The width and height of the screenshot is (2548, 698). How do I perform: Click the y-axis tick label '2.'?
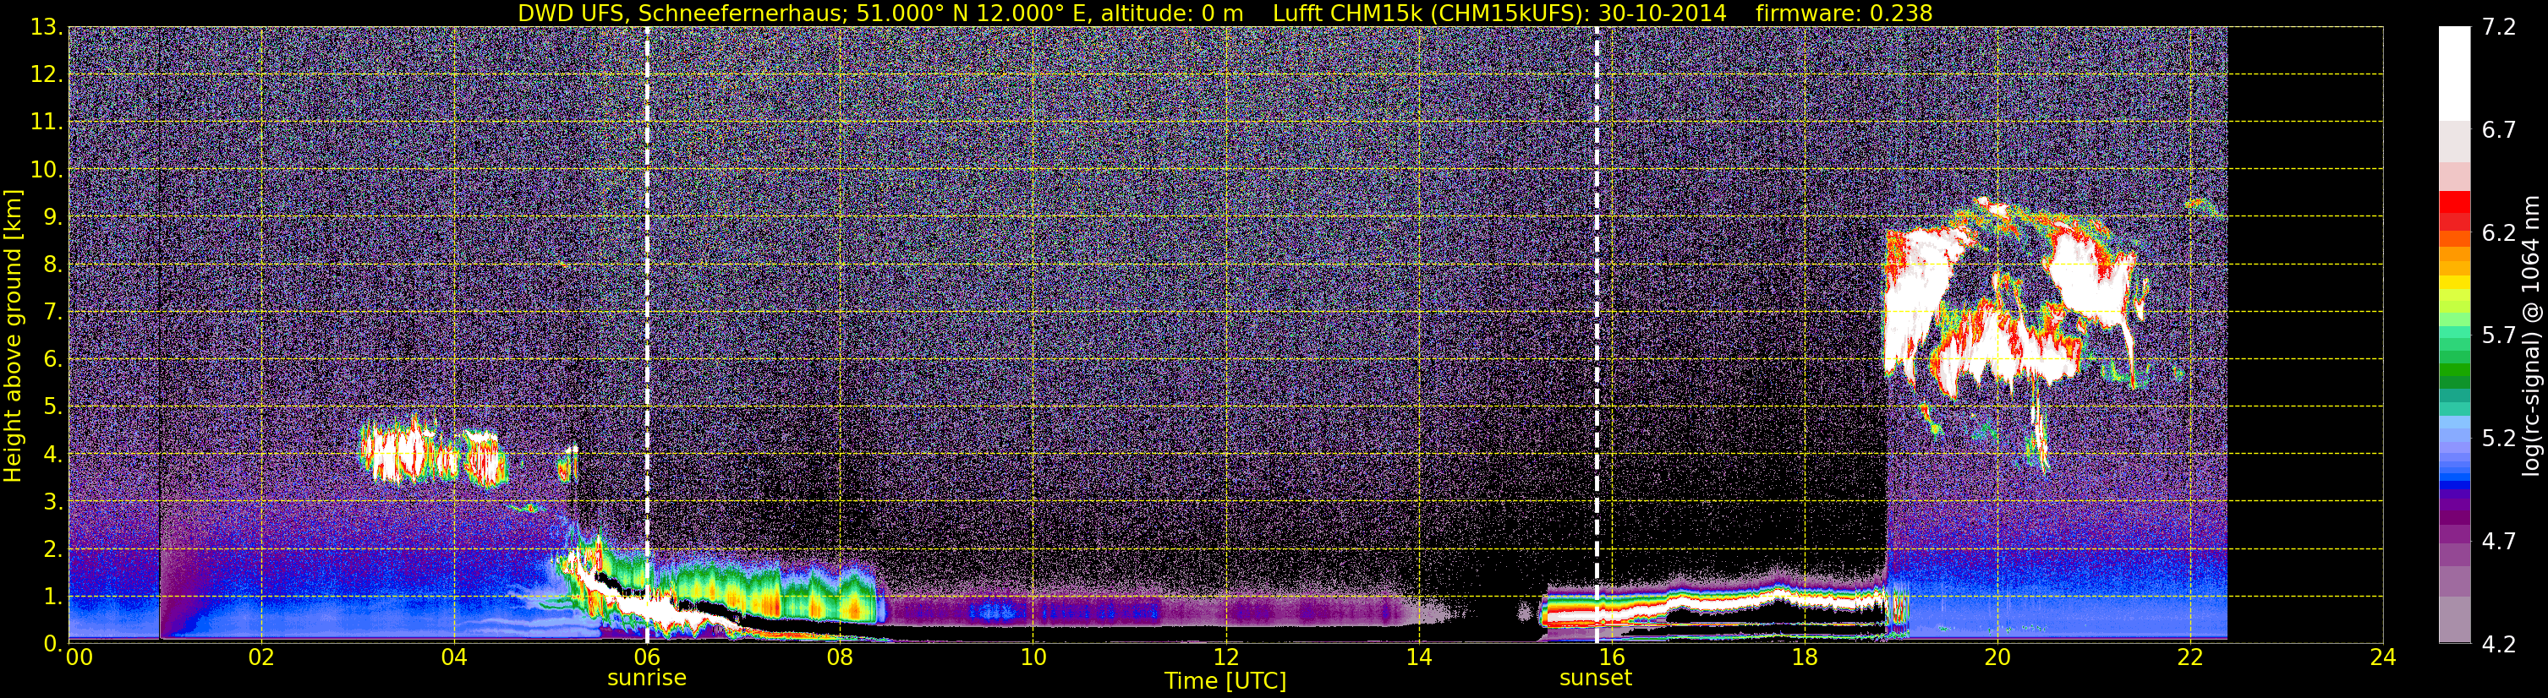(x=52, y=550)
